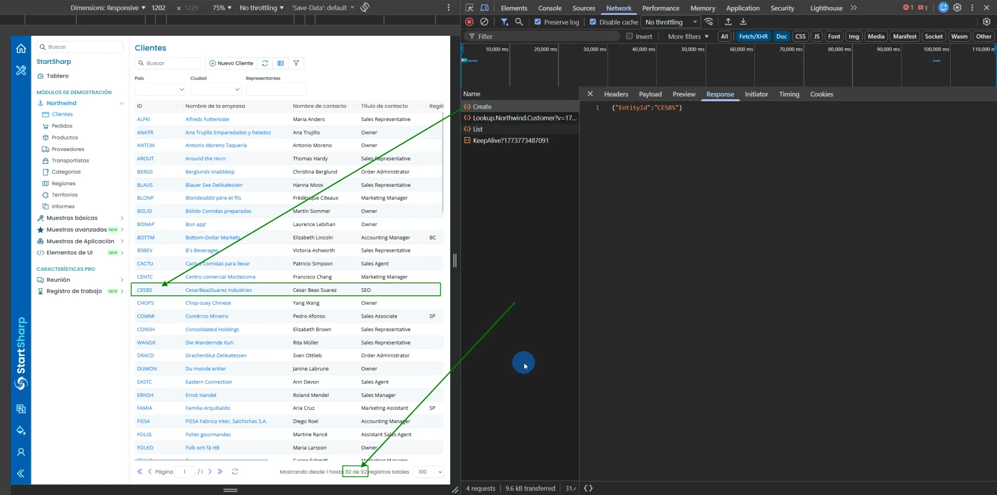Open the column filter funnel in Clientes toolbar

tap(296, 63)
